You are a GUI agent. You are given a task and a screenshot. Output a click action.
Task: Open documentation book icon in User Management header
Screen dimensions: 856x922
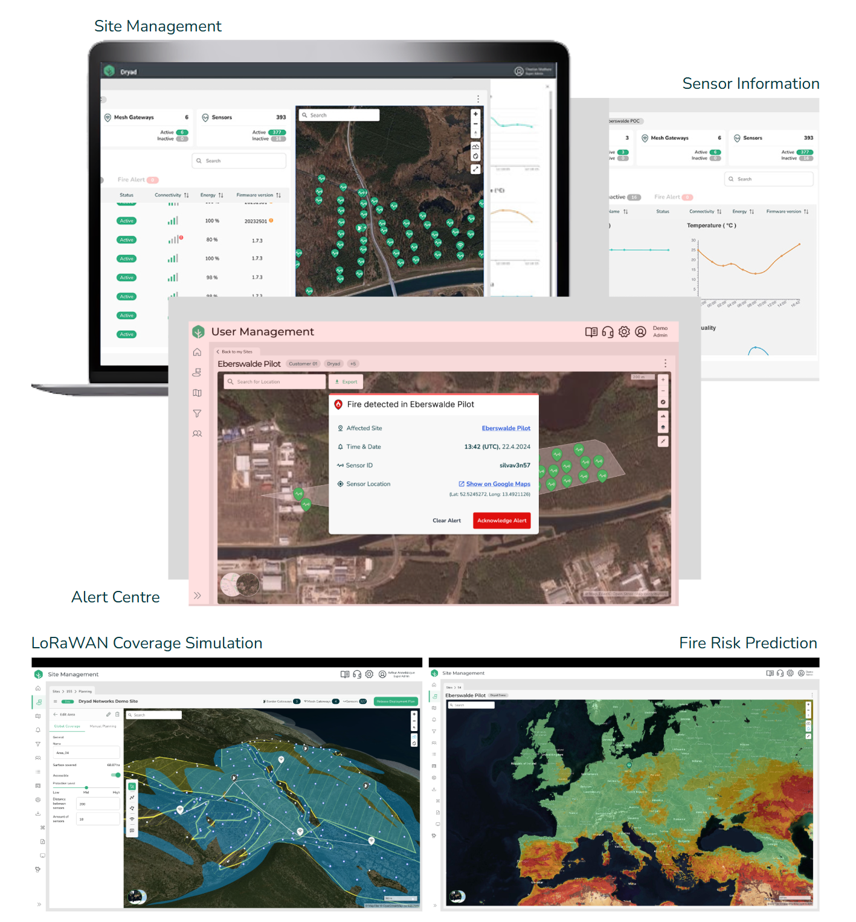(591, 332)
